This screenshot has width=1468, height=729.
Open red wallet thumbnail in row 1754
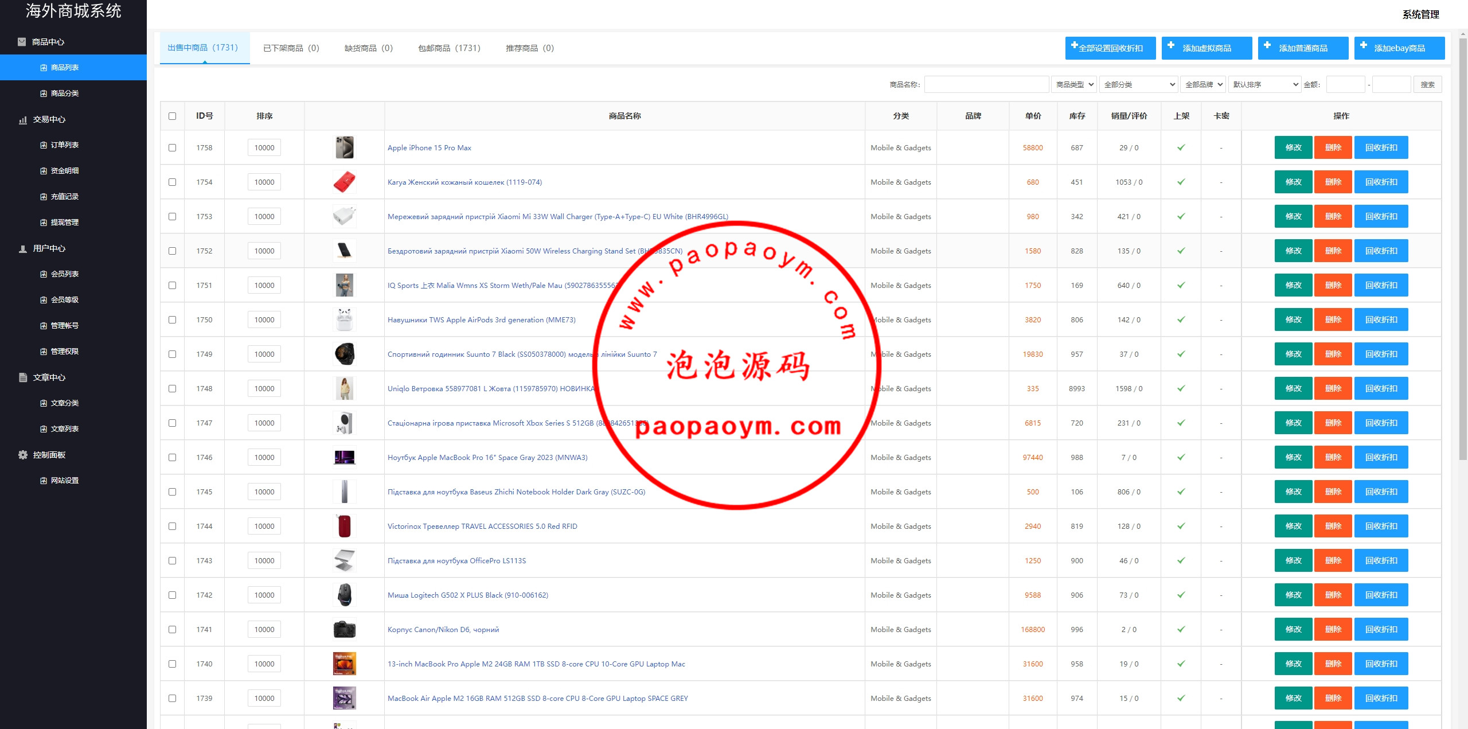tap(345, 182)
